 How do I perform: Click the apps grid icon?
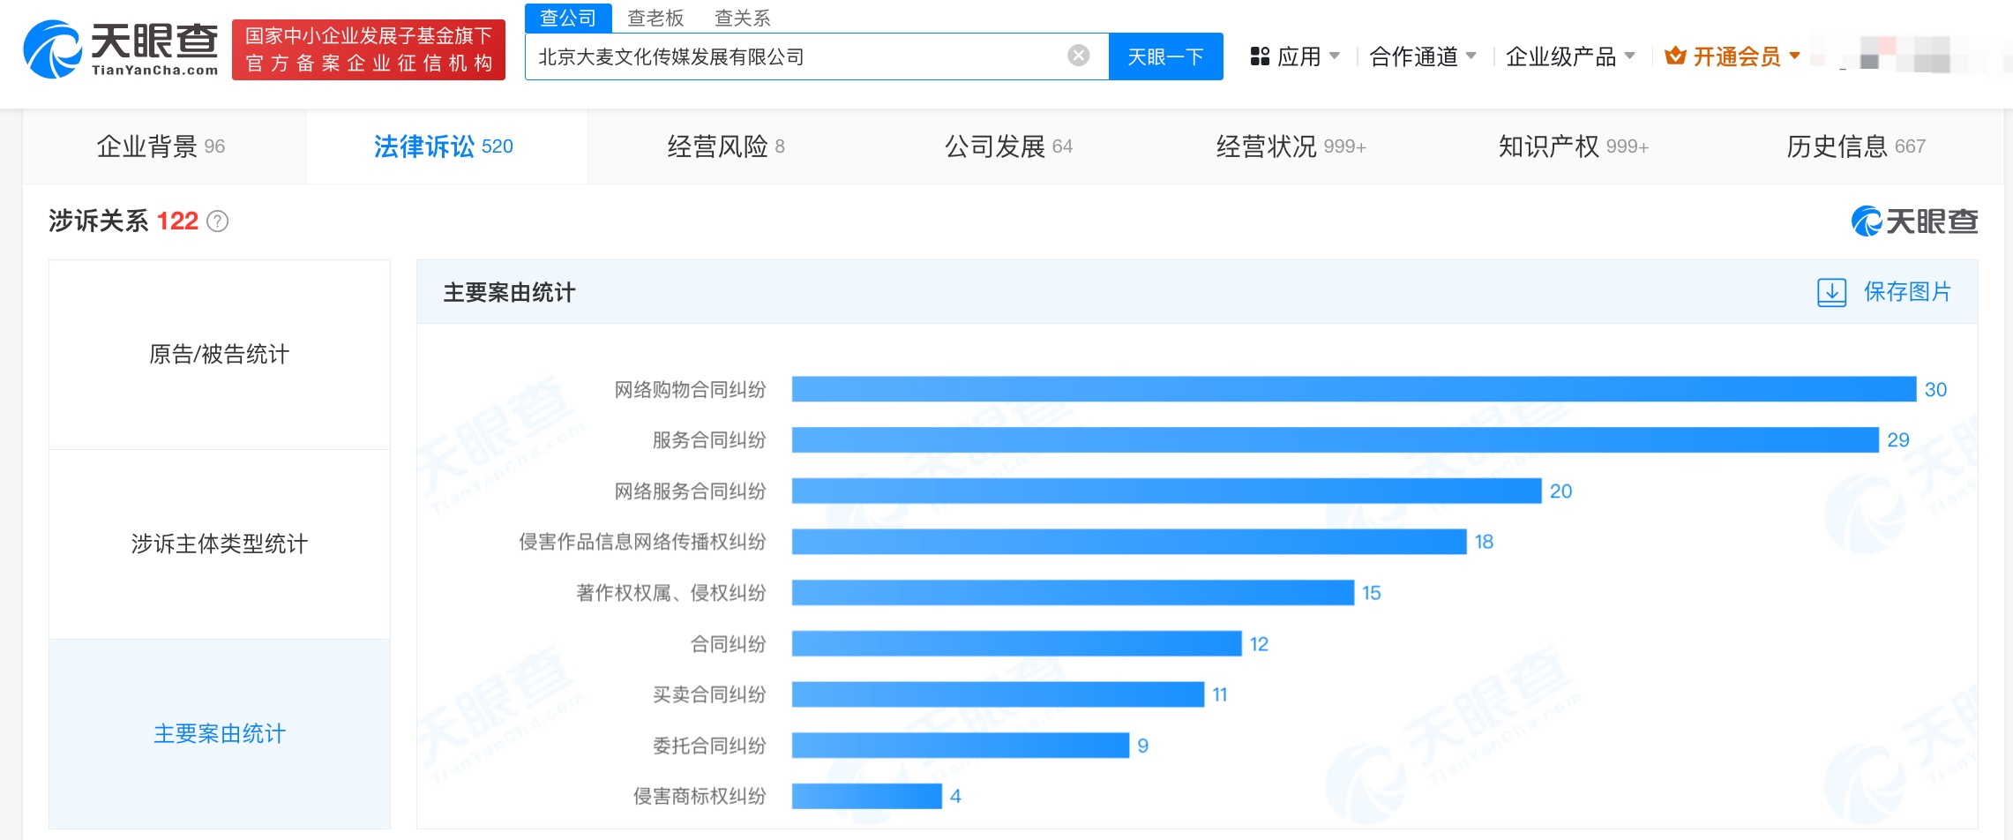coord(1260,56)
